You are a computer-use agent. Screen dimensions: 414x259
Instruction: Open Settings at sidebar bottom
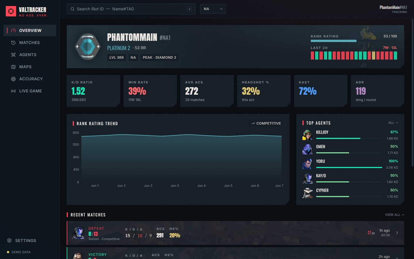(30, 240)
